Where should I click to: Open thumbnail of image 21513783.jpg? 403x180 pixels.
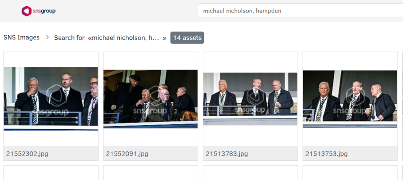tap(250, 99)
